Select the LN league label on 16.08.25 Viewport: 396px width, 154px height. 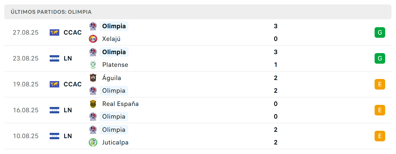point(68,110)
